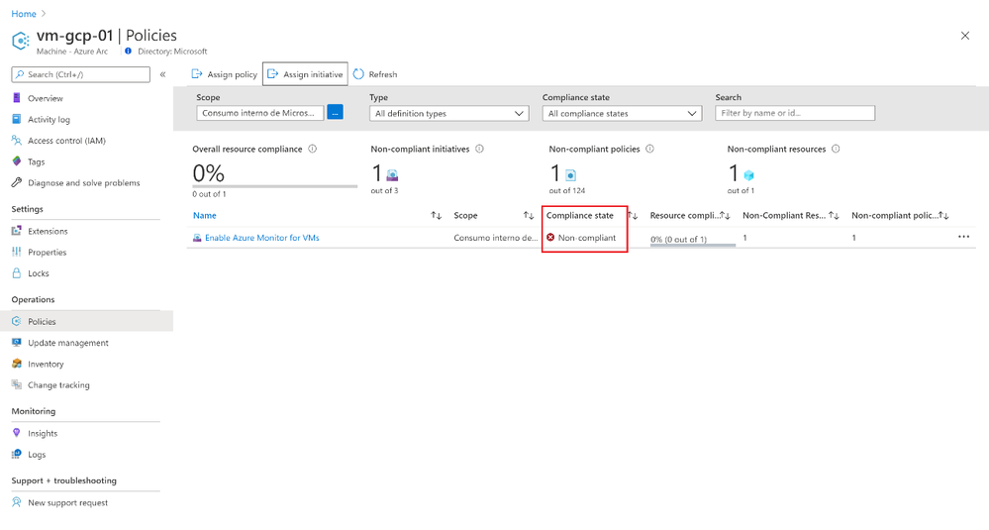This screenshot has height=530, width=989.
Task: Sort by Compliance state column arrows
Action: click(634, 216)
